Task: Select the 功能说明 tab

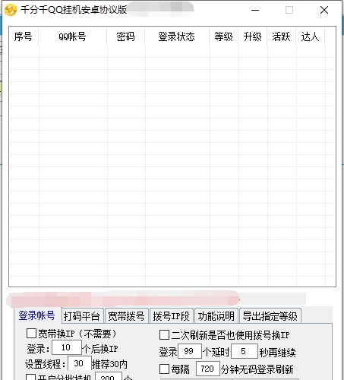Action: (x=216, y=316)
